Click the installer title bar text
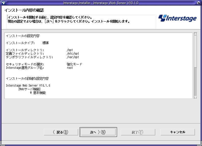 (x=101, y=3)
